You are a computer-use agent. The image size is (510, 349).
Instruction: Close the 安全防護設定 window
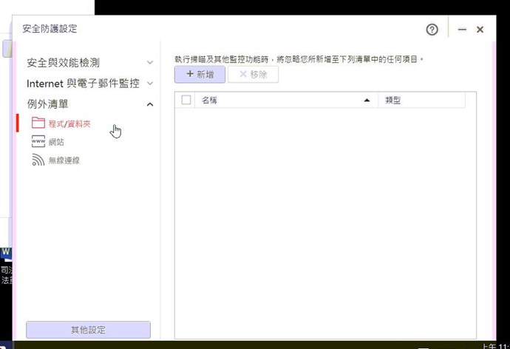click(x=480, y=30)
